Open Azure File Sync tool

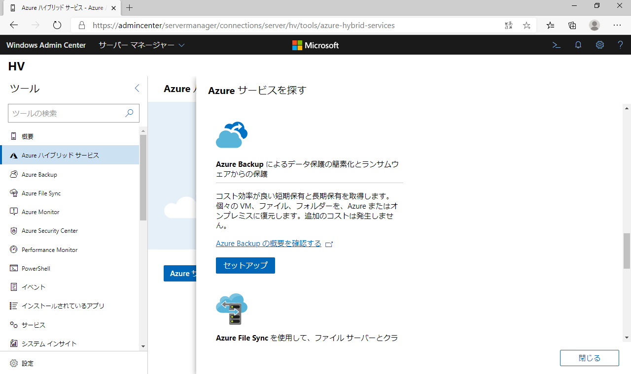tap(70, 193)
